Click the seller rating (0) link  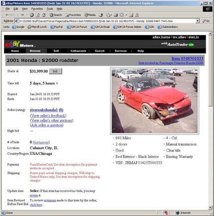click(x=61, y=110)
